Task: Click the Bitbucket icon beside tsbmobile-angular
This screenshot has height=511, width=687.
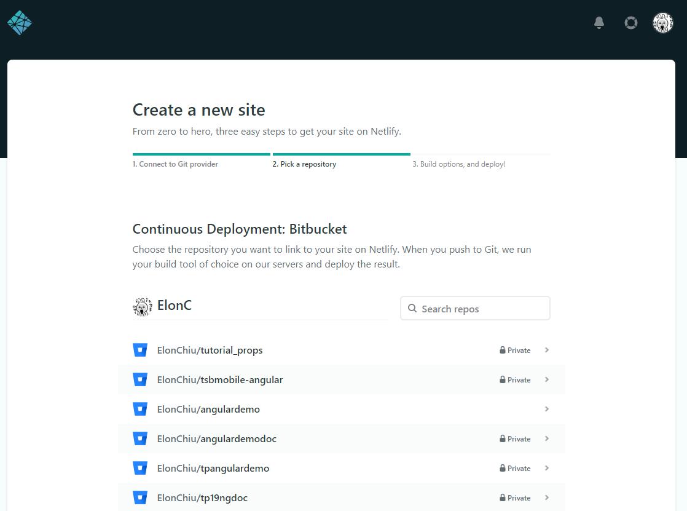Action: (x=140, y=379)
